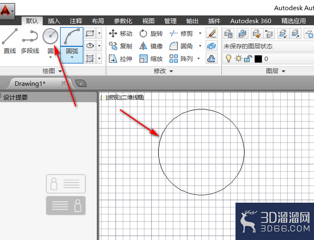Toggle the layer lock padlock icon
The width and height of the screenshot is (314, 240).
248,59
